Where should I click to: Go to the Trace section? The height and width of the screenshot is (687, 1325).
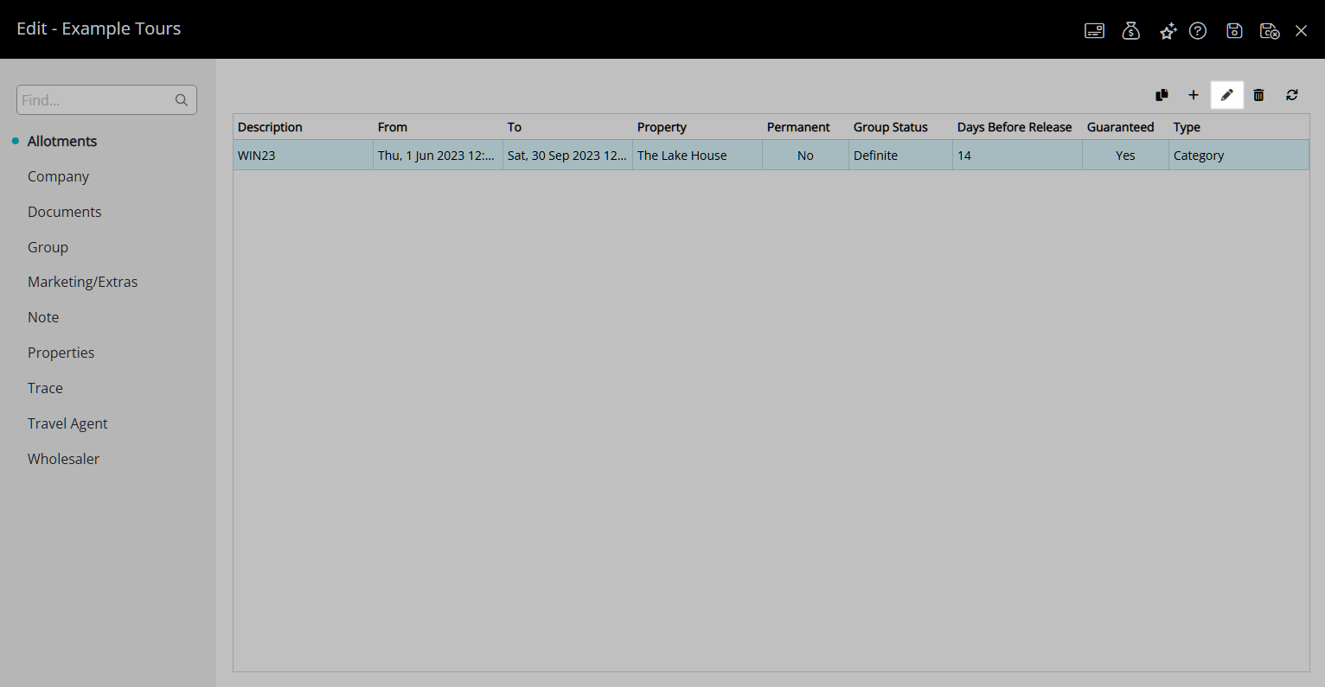[x=45, y=388]
